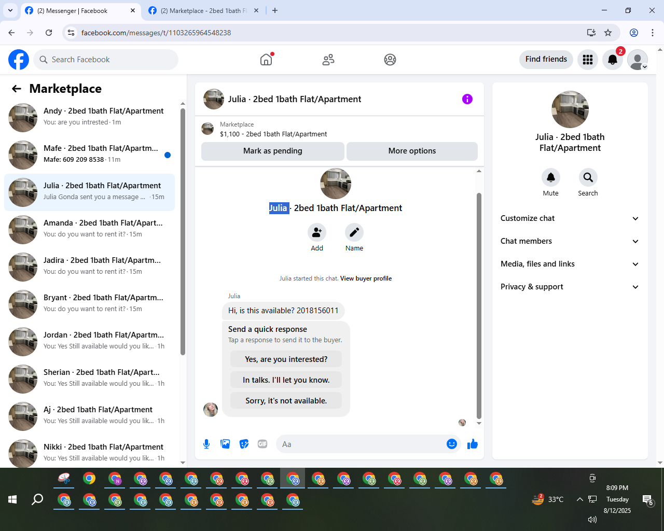Click the Add people icon
Screen dimensions: 664x531
(317, 232)
